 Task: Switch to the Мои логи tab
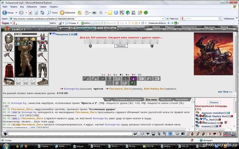166,99
